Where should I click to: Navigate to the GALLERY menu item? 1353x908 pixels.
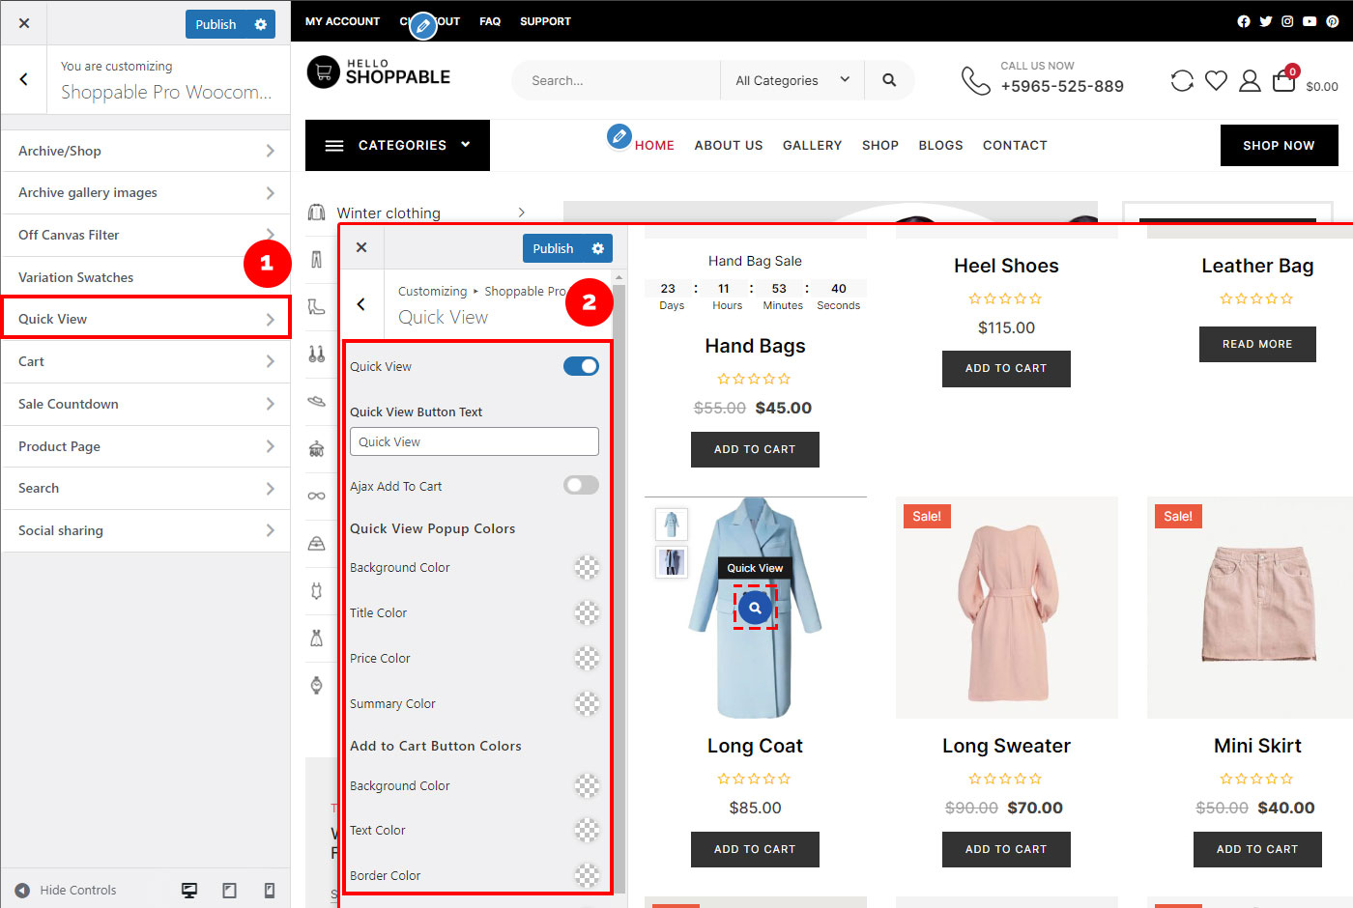(812, 145)
